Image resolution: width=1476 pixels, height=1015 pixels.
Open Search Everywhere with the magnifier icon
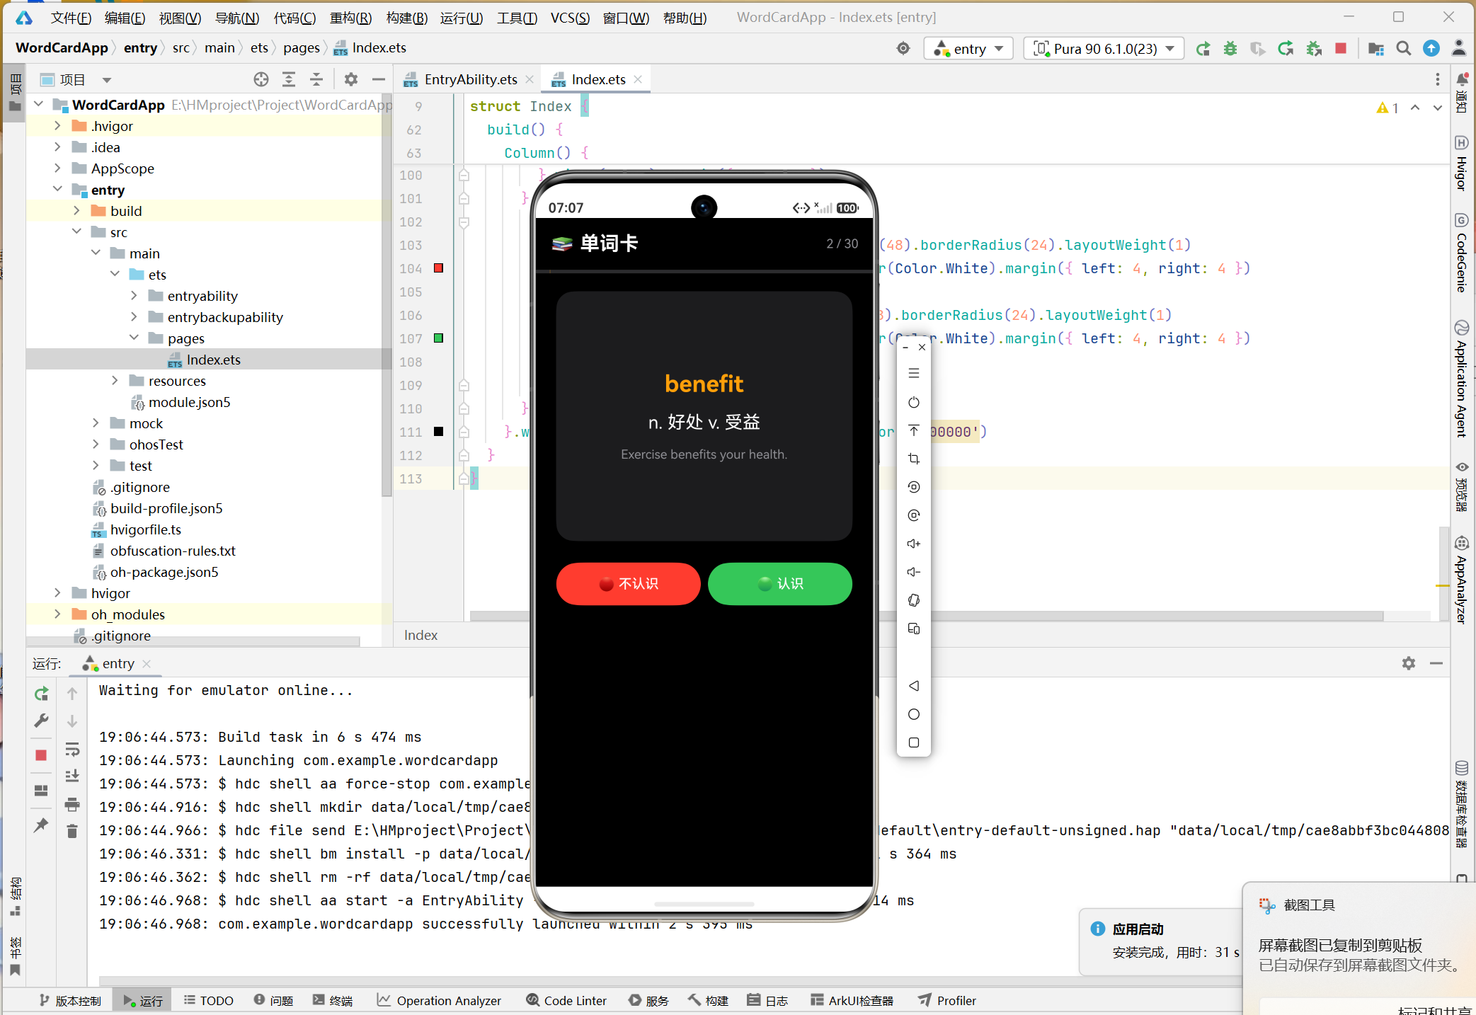1403,48
